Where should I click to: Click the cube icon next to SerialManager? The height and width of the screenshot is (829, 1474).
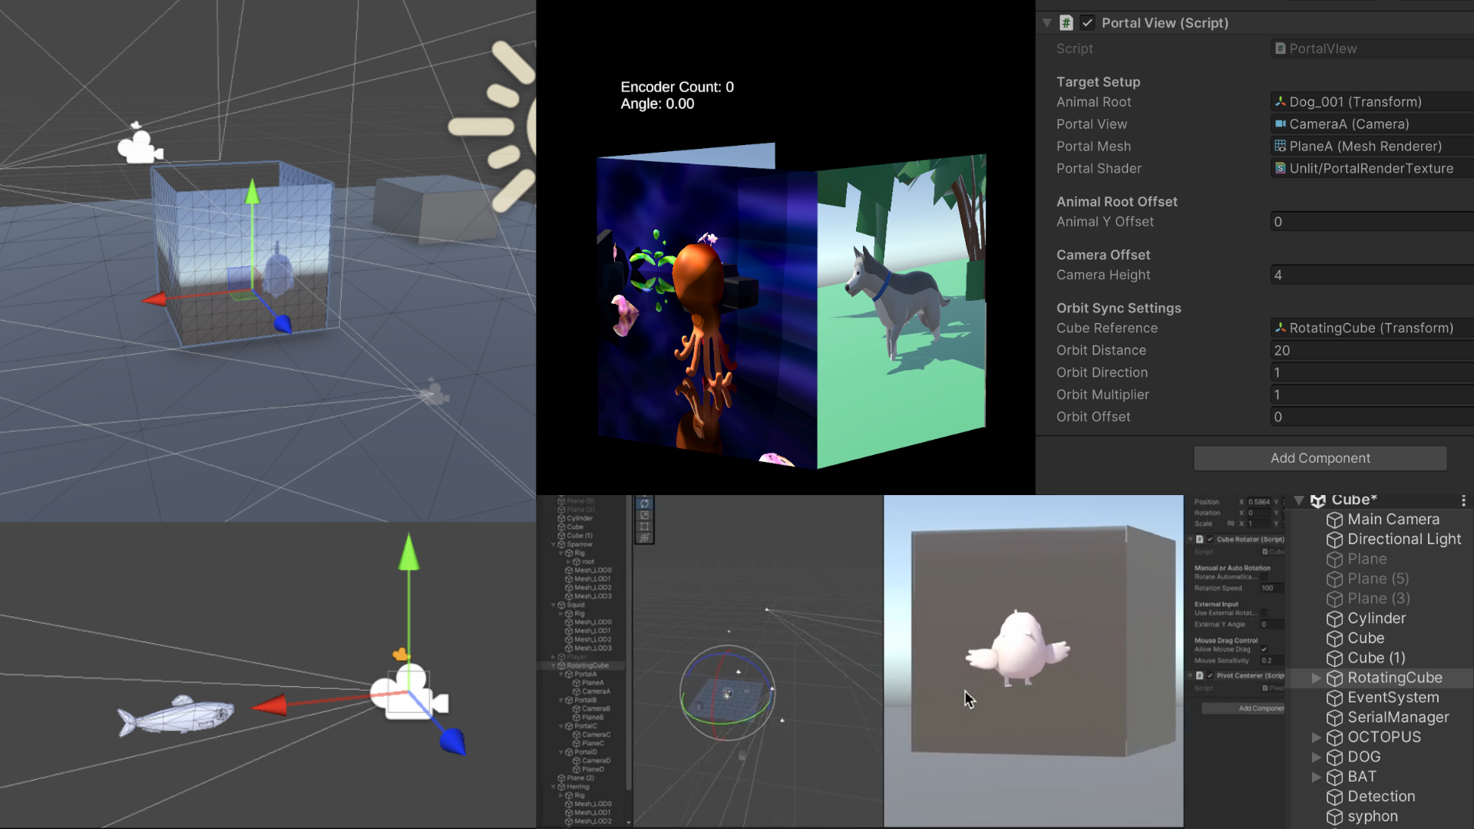tap(1335, 718)
